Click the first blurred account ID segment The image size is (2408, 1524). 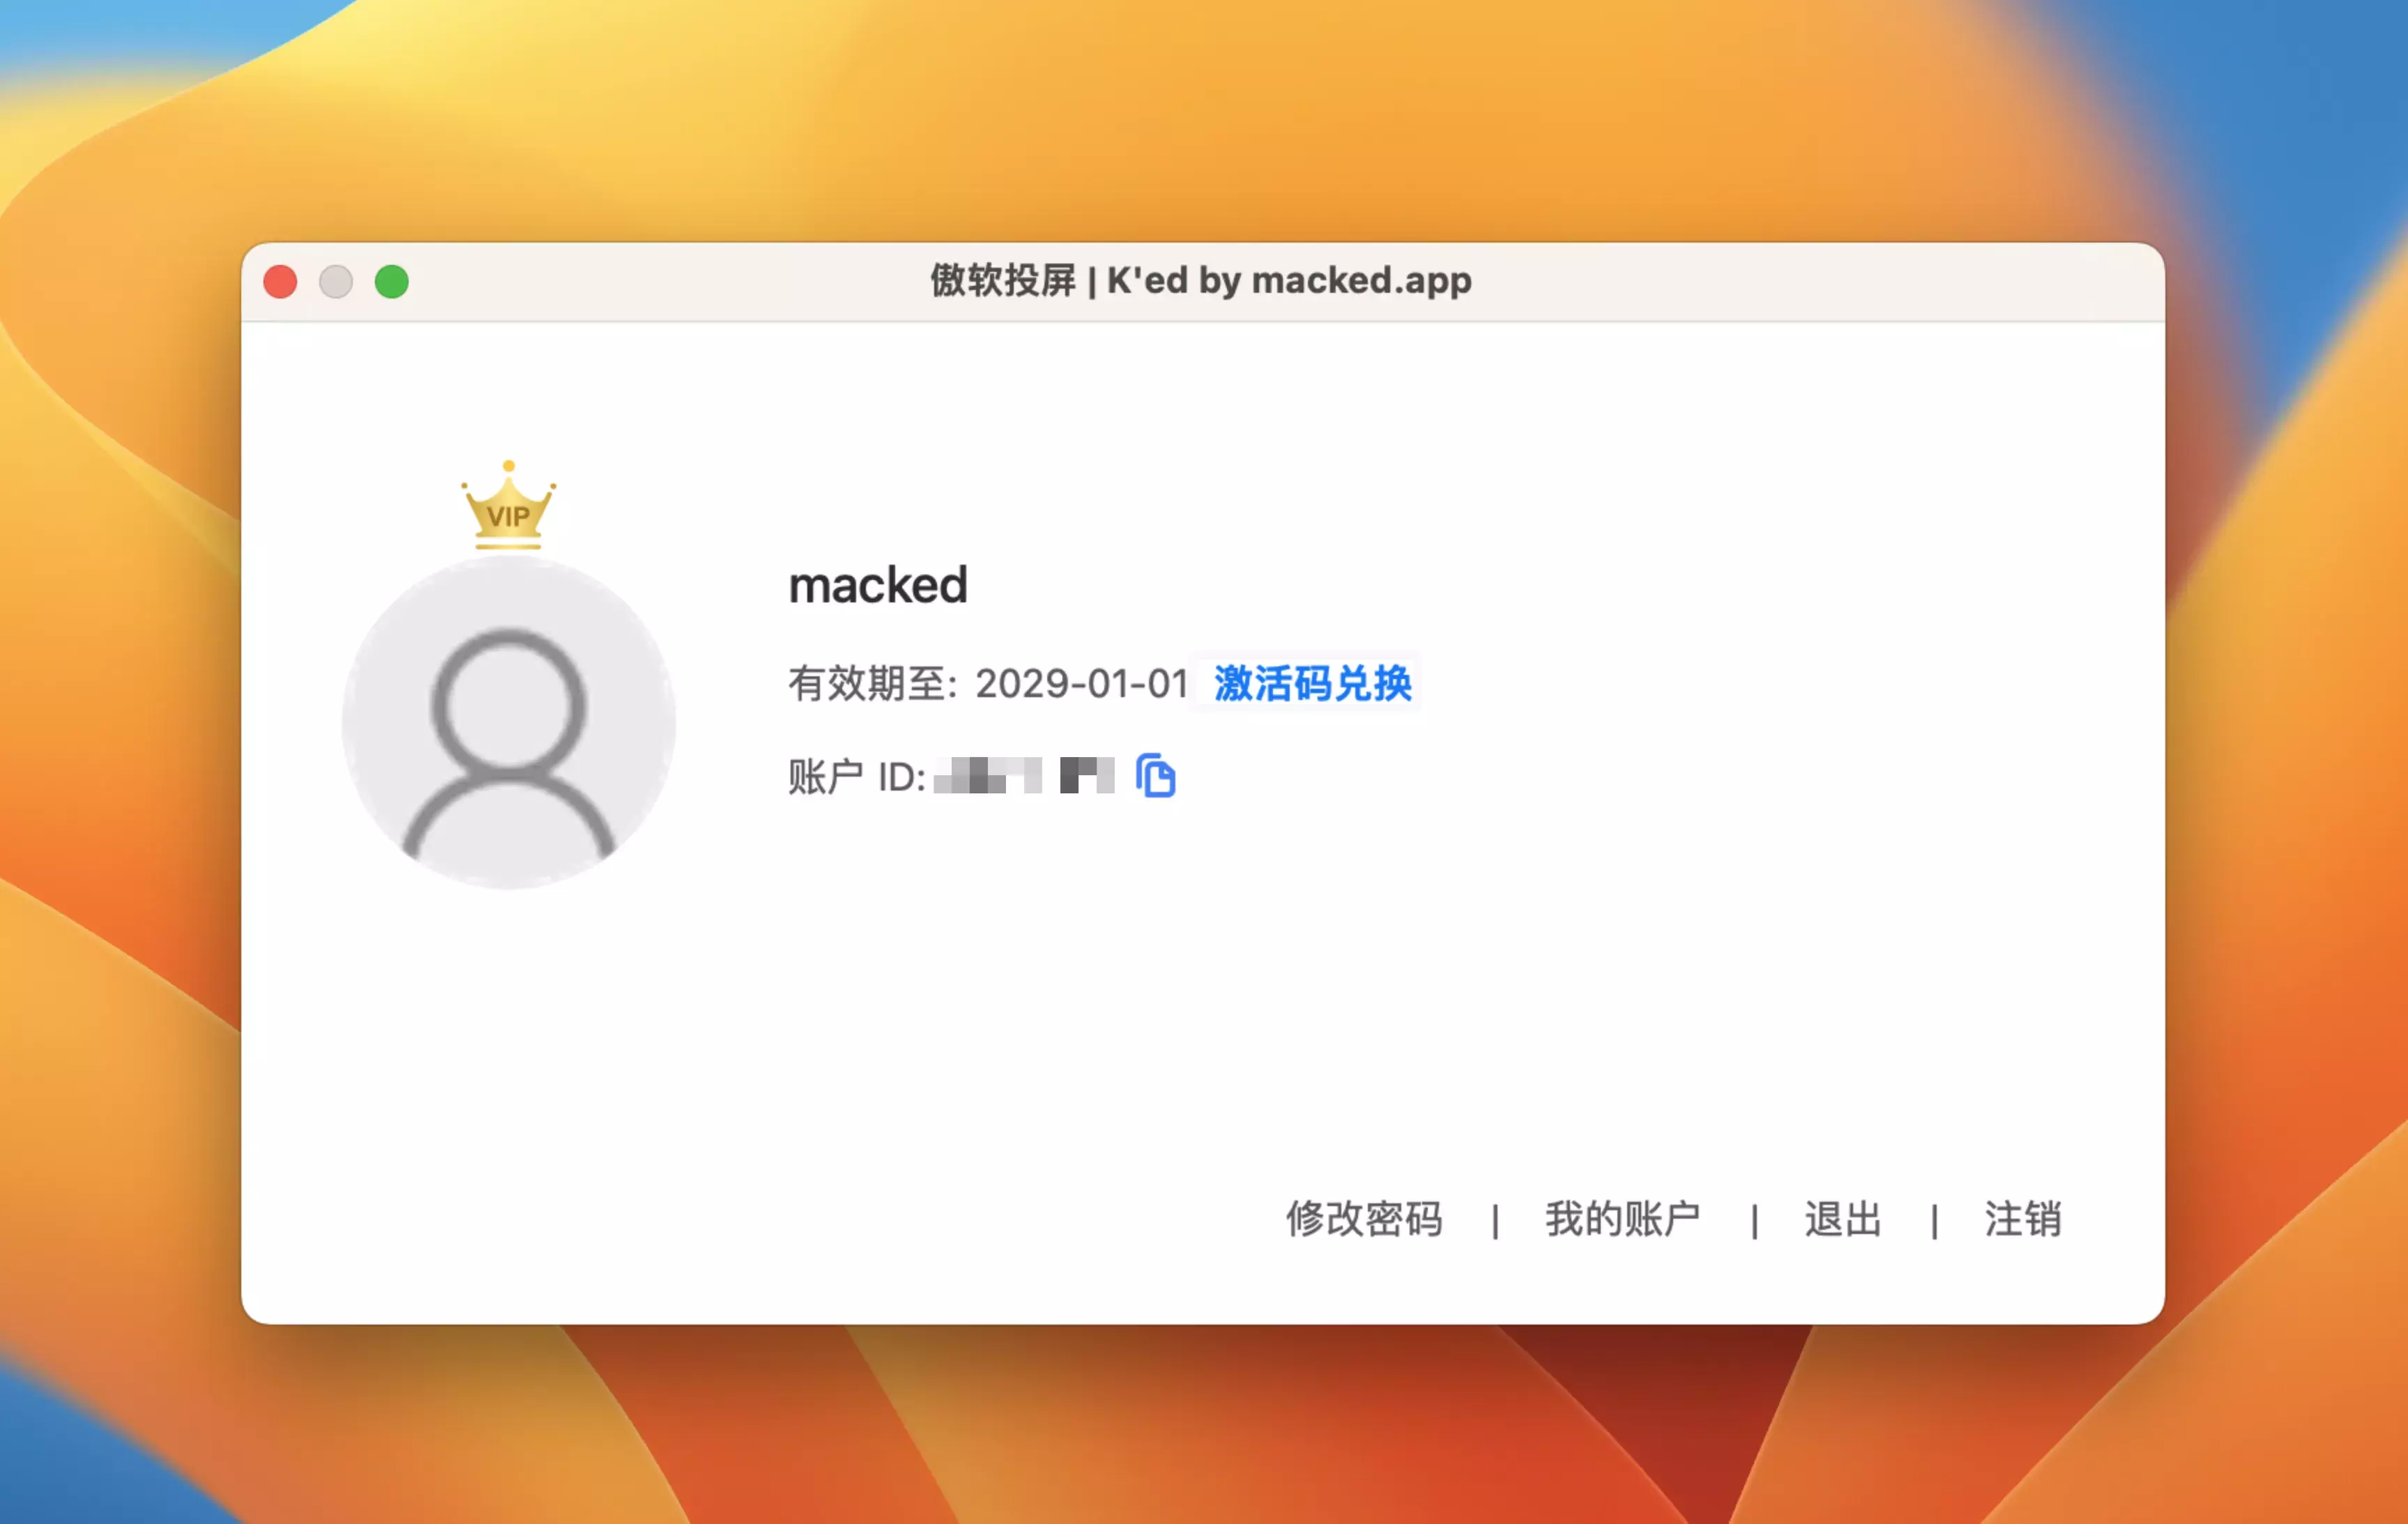tap(988, 776)
